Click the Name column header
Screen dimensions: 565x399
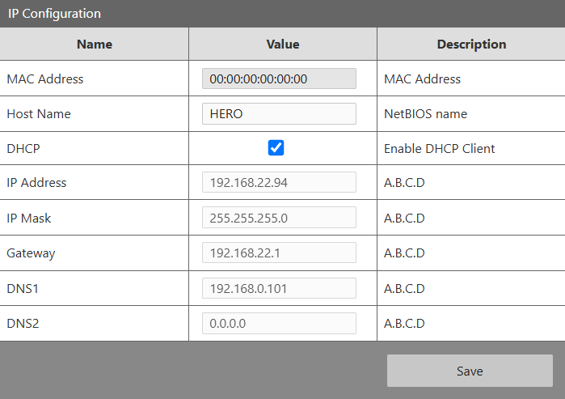tap(95, 44)
